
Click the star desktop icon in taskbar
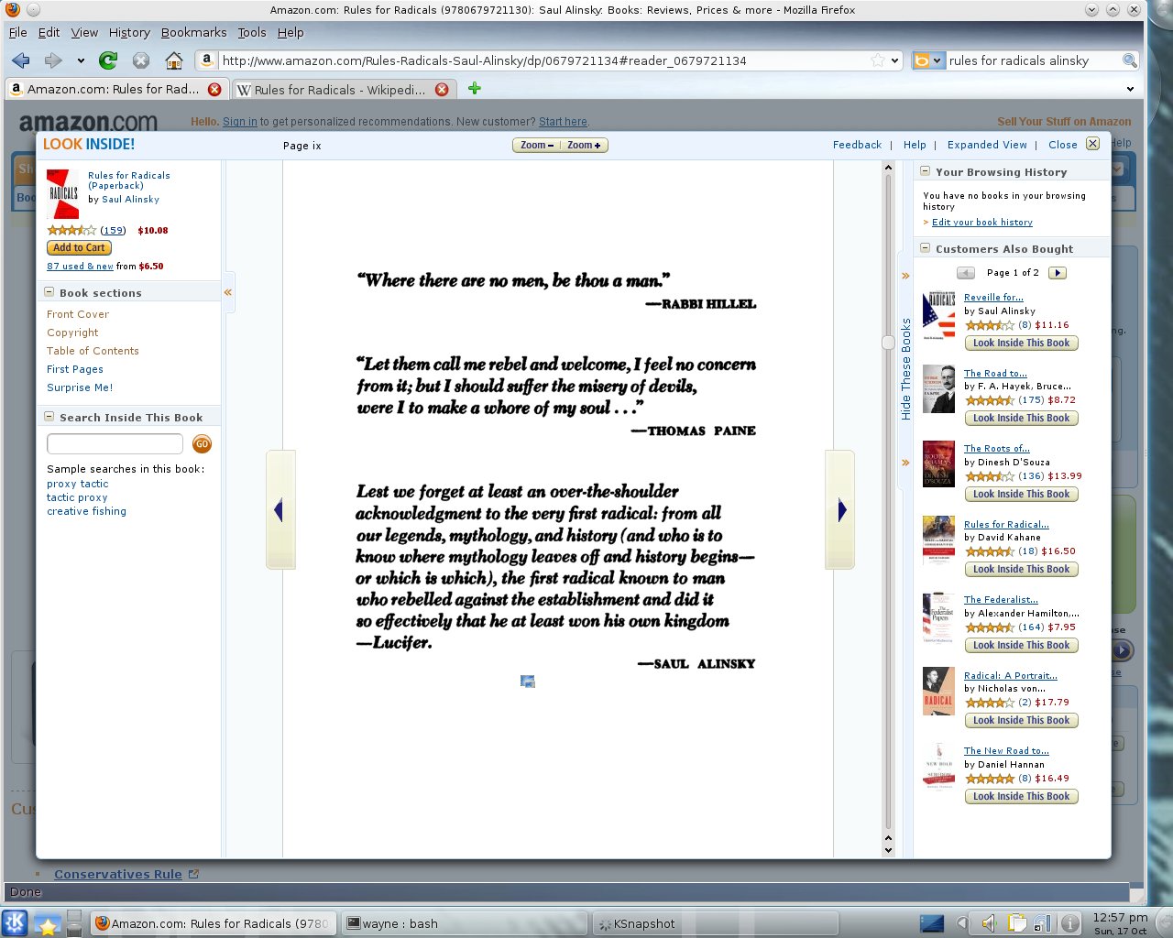click(48, 924)
